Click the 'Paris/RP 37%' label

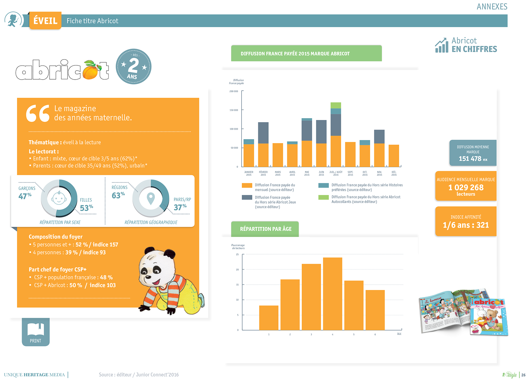182,204
